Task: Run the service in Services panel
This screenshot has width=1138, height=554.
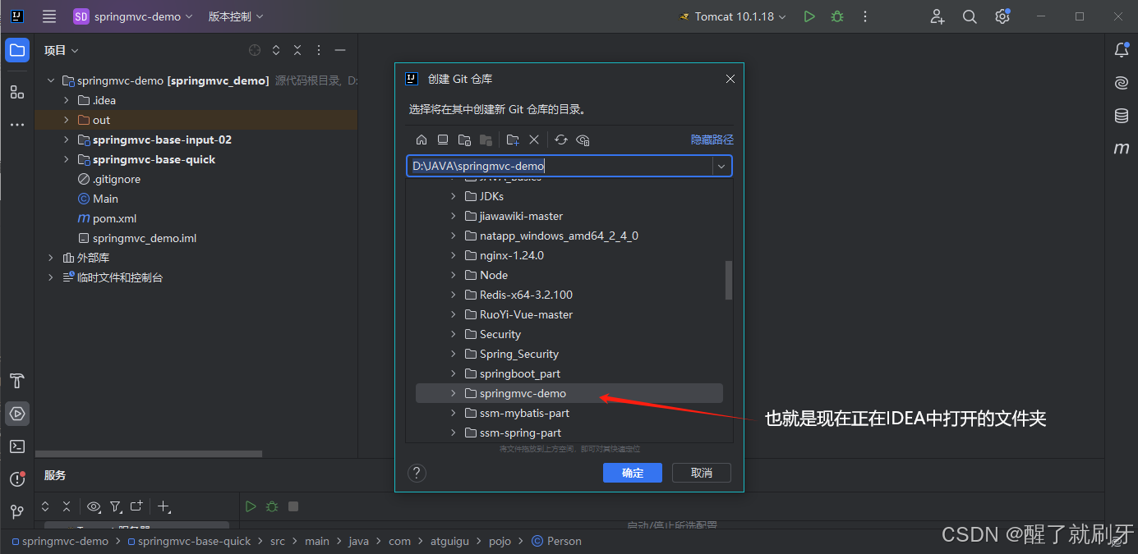Action: click(251, 506)
